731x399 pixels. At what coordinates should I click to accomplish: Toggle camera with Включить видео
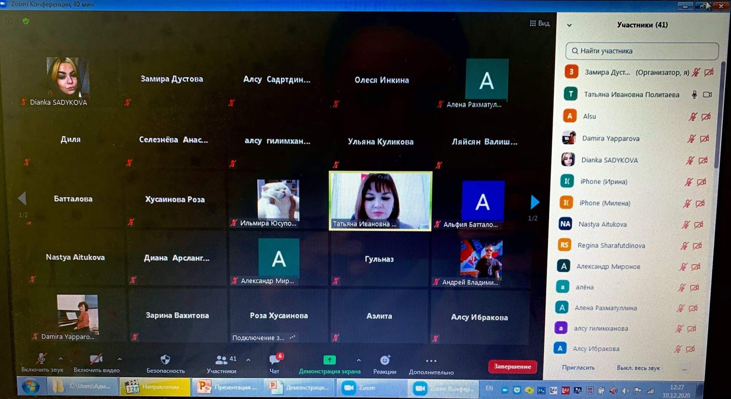pos(96,359)
